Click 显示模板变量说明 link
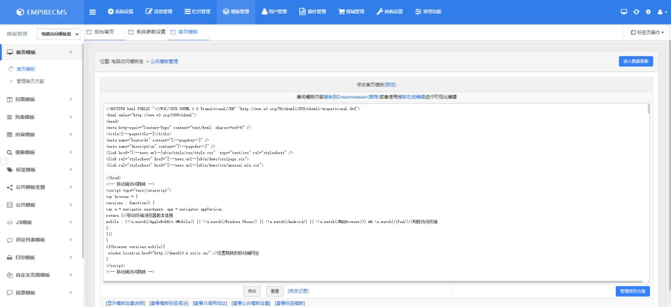This screenshot has width=671, height=307. tap(125, 303)
